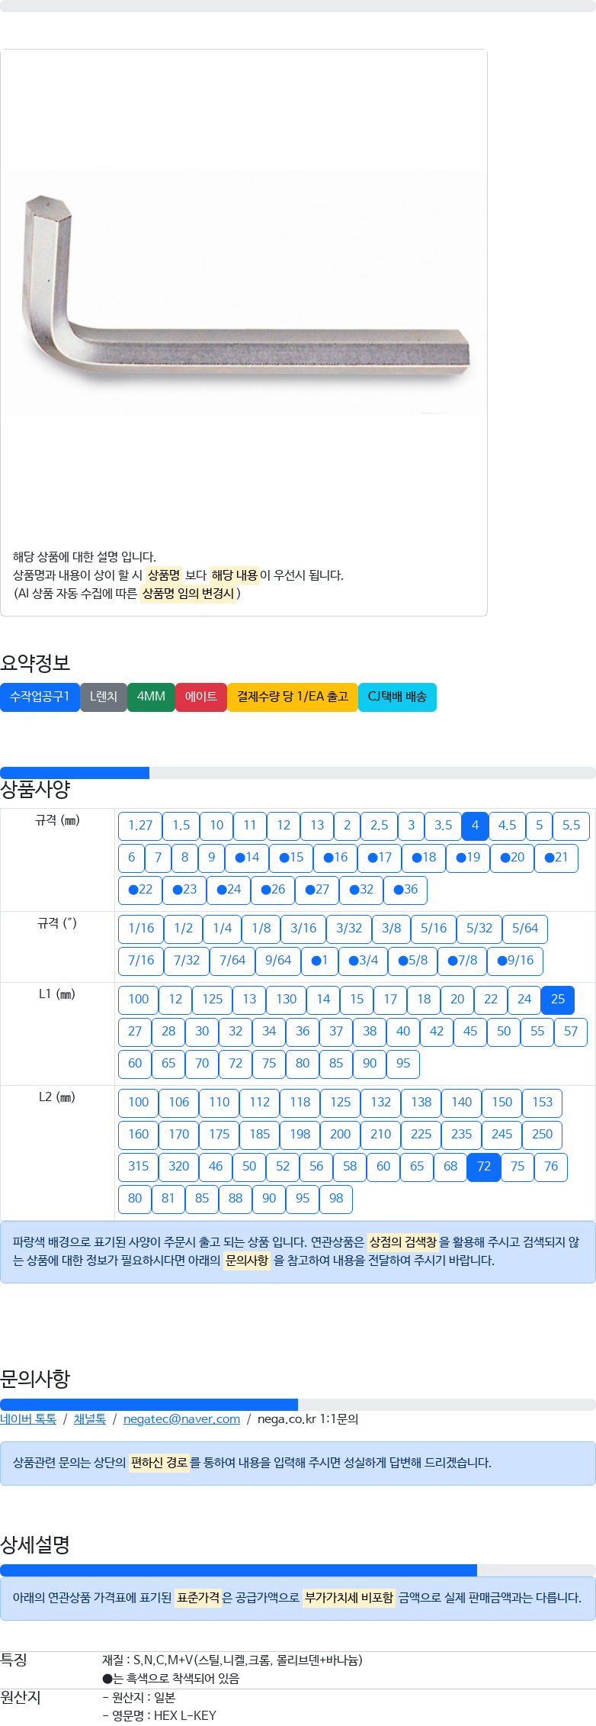The width and height of the screenshot is (596, 1726).
Task: Click the 상품사양 blue progress bar
Action: coord(75,773)
